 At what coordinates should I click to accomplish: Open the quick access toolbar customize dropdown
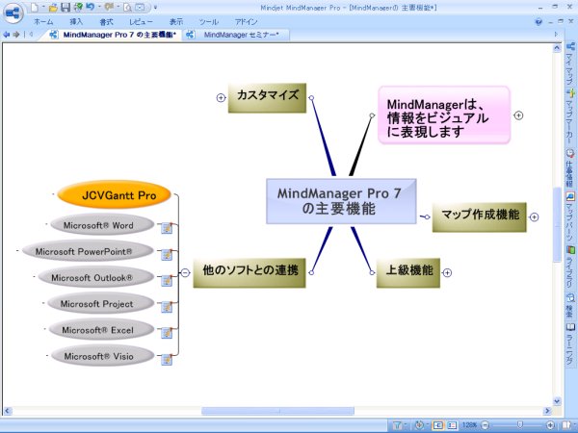155,8
